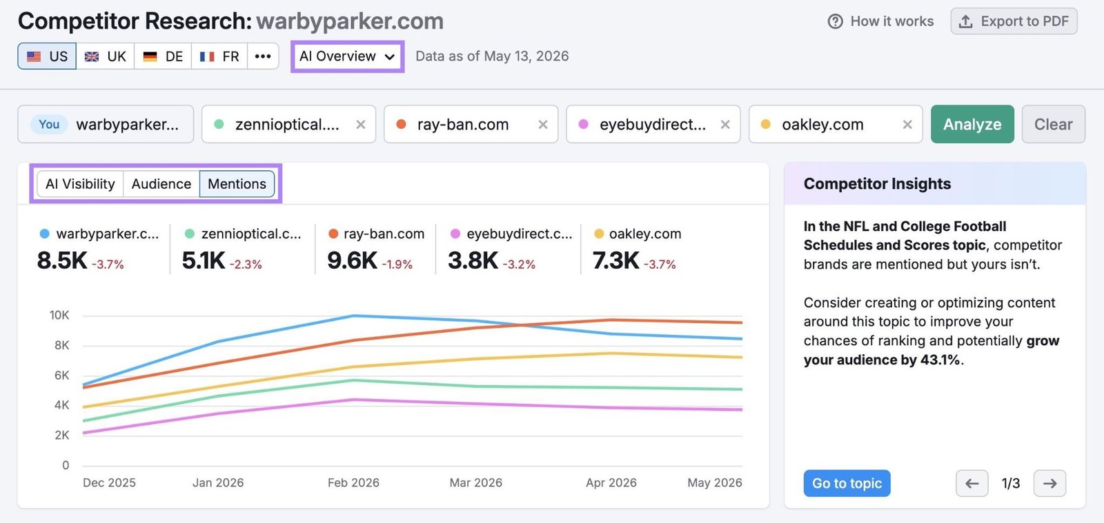This screenshot has width=1104, height=523.
Task: Click orange legend dot for ray-ban.com
Action: [x=333, y=234]
